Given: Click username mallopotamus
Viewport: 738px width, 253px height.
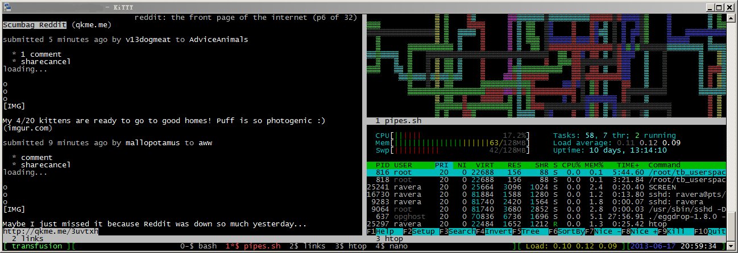Looking at the screenshot, I should point(152,143).
